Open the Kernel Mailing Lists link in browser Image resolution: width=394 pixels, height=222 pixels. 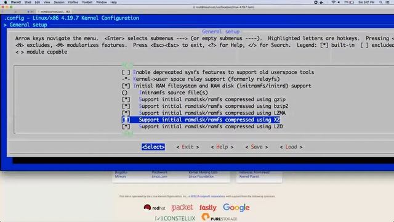(203, 173)
